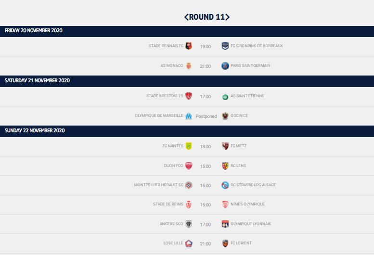Open FC Girondins de Bordeaux team link
Screen dimensions: 374x255
pyautogui.click(x=257, y=46)
